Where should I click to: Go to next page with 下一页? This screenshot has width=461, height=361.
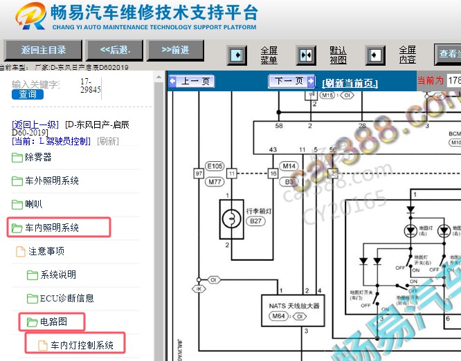click(291, 81)
